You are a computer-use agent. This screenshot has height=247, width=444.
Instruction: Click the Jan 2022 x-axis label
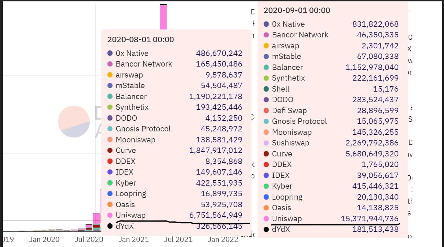point(223,239)
